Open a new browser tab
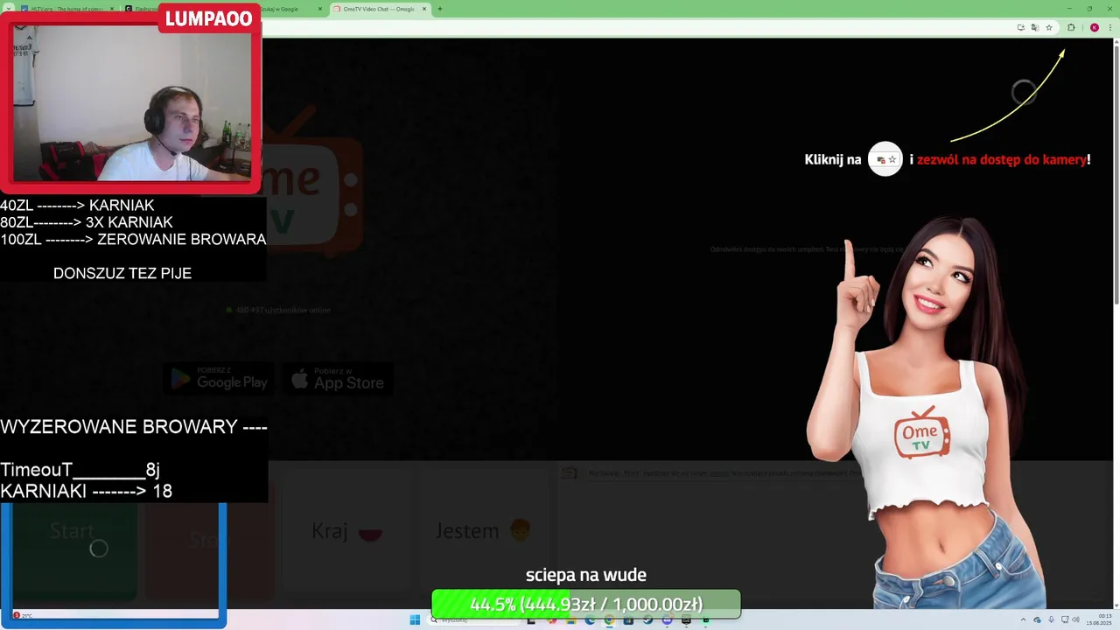Screen dimensions: 1120x630 pos(439,9)
